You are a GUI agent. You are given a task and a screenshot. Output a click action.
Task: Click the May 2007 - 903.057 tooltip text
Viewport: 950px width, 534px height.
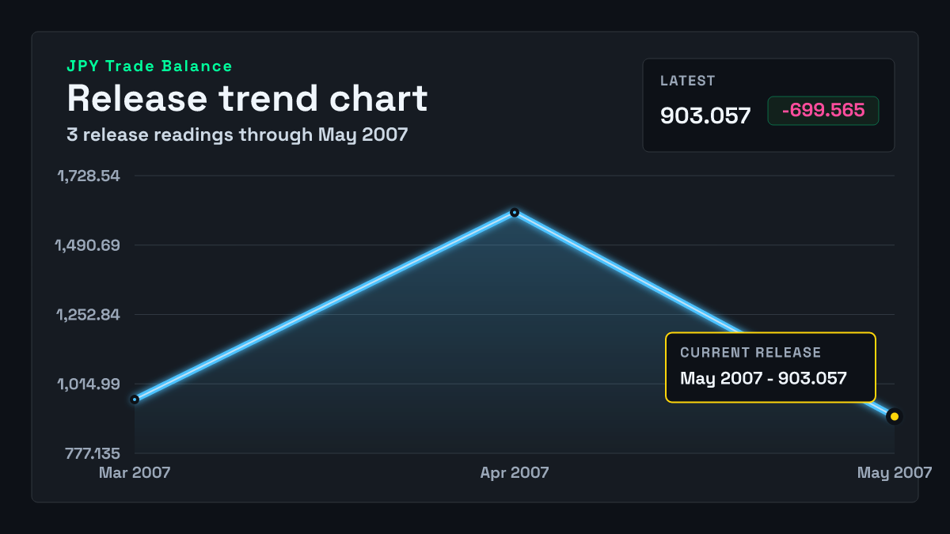[764, 378]
